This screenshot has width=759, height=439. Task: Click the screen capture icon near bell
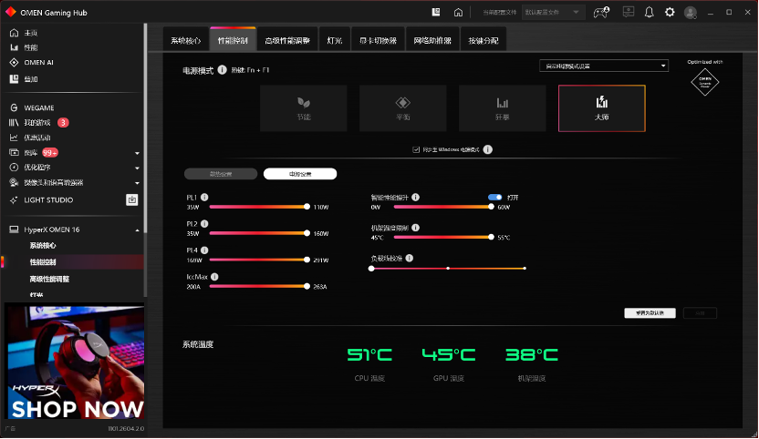click(629, 12)
